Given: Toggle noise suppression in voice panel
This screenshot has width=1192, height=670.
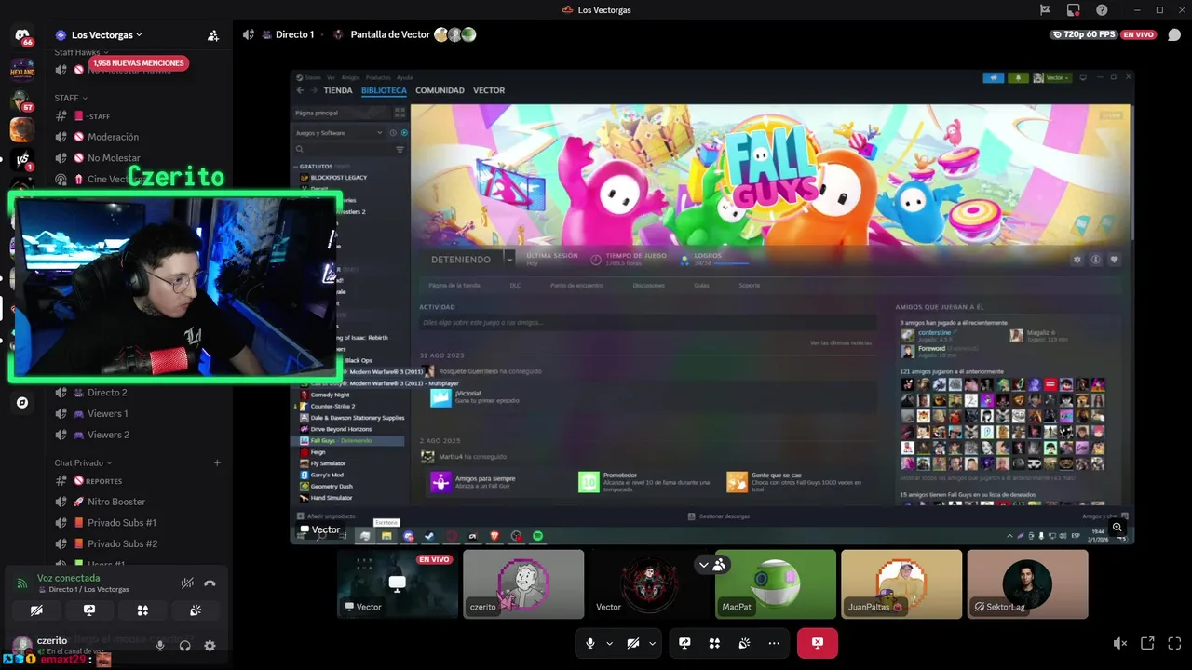Looking at the screenshot, I should [x=187, y=583].
